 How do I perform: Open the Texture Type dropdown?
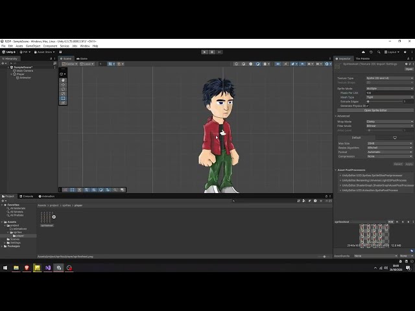pos(389,78)
